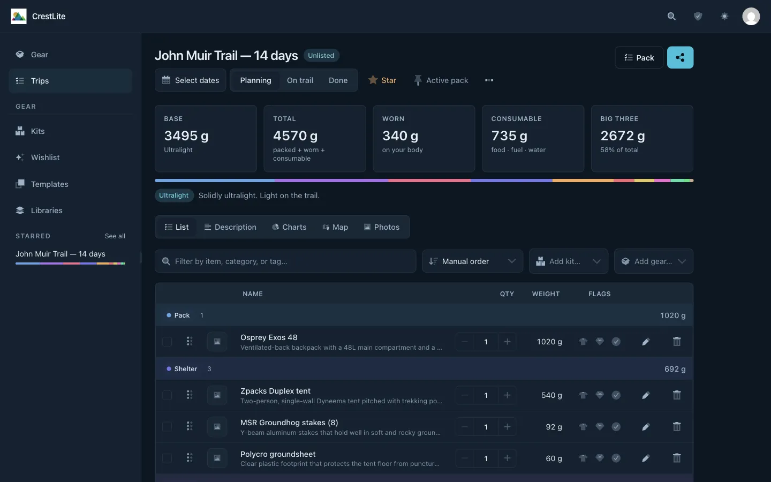
Task: Open image thumbnail of Osprey Exos 48
Action: 217,342
